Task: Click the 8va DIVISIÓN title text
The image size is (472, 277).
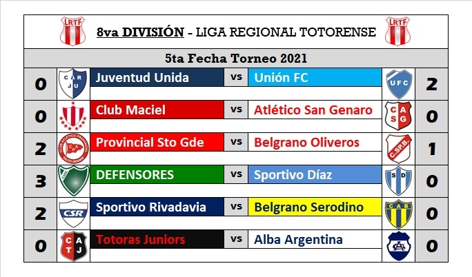Action: 140,32
